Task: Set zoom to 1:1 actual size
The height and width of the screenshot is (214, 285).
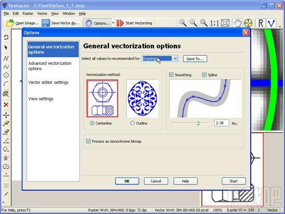Action: 215,23
